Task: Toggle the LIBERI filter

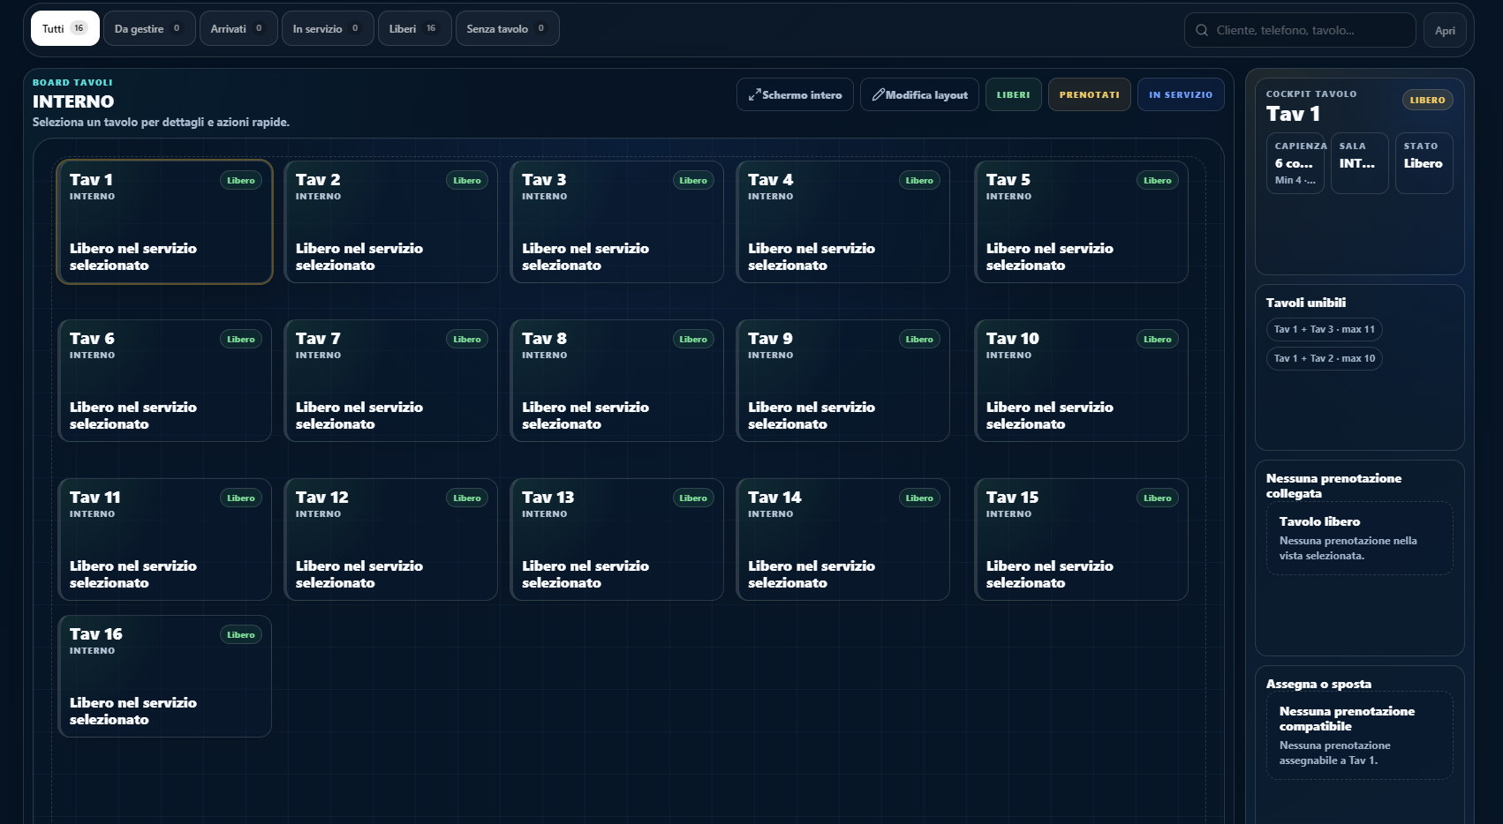Action: tap(1013, 94)
